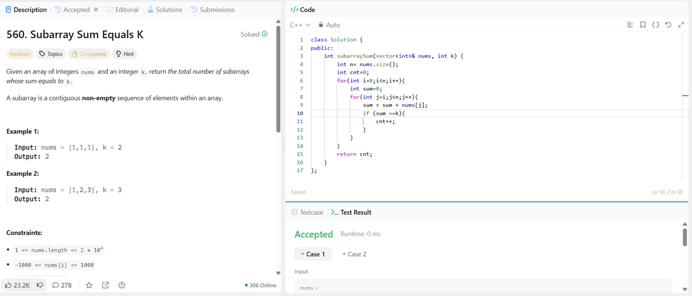The height and width of the screenshot is (296, 692).
Task: Star this problem to favorites
Action: coord(89,284)
